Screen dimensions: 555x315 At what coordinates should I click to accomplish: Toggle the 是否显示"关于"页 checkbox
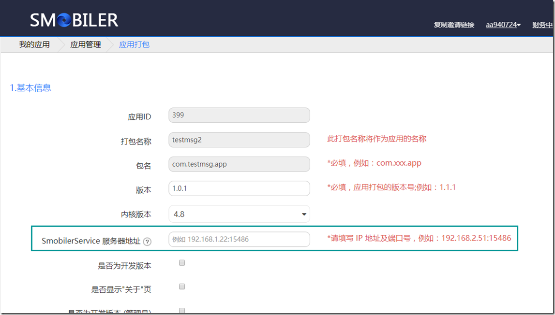coord(182,286)
